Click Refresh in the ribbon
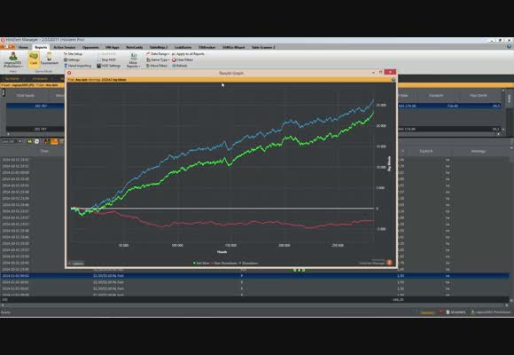 180,66
